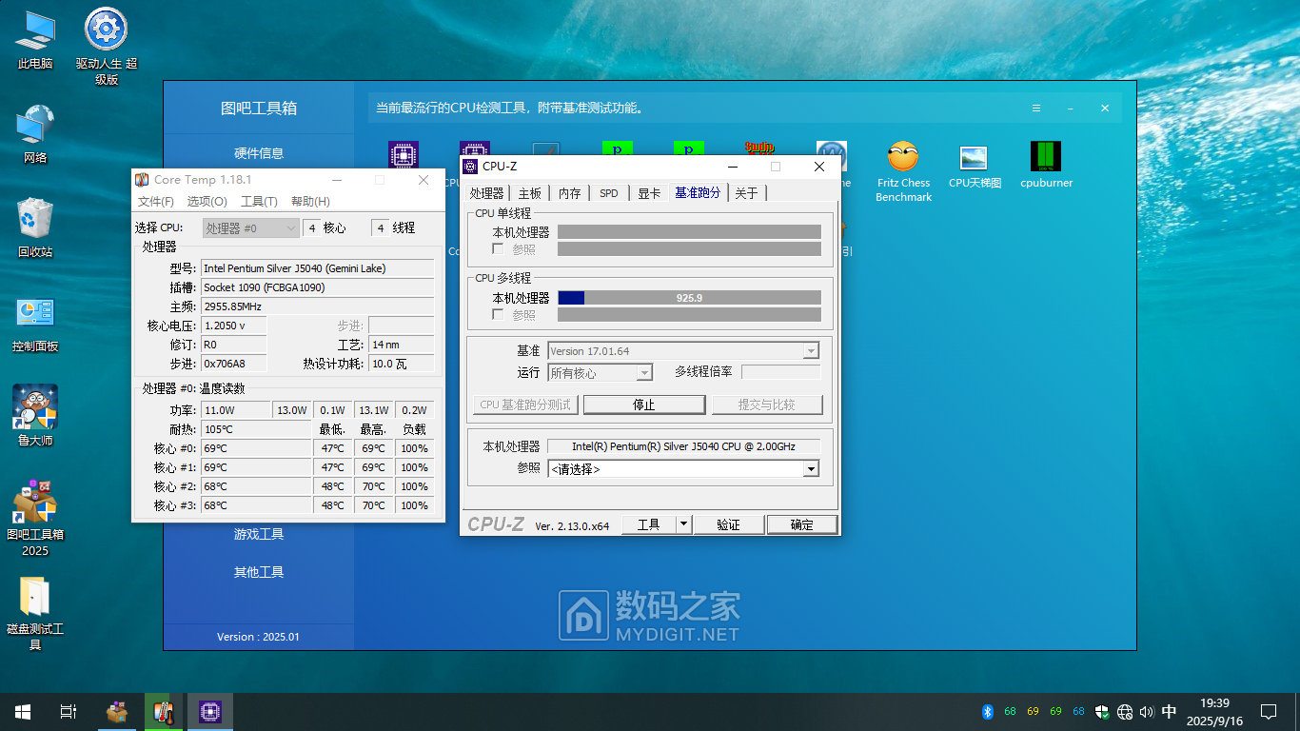Switch to CPU-Z from the taskbar
Image resolution: width=1300 pixels, height=731 pixels.
tap(210, 712)
